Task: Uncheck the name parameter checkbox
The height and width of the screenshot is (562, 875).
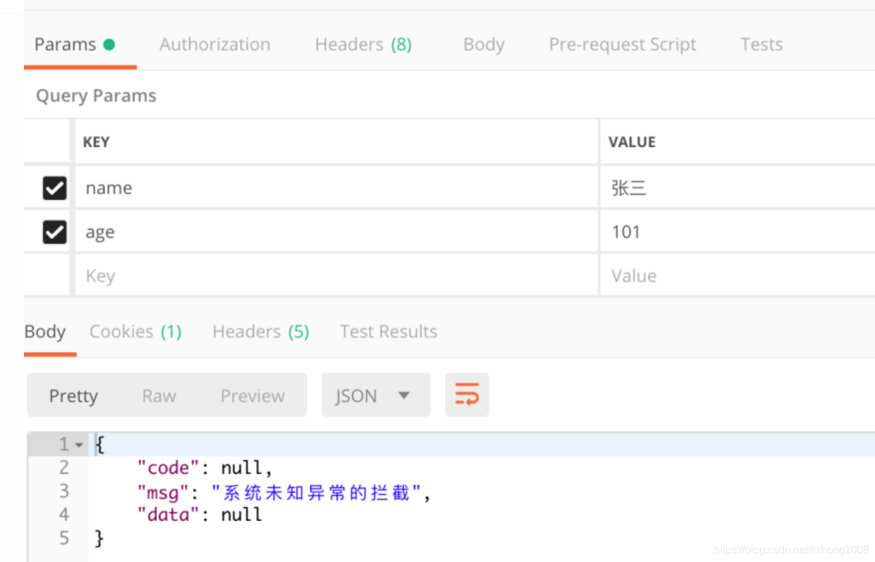Action: click(55, 188)
